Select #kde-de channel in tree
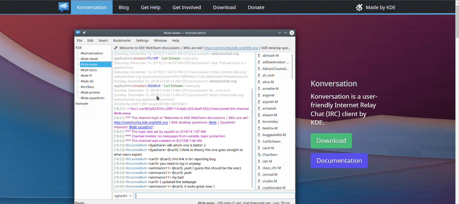459x204 pixels. [87, 81]
